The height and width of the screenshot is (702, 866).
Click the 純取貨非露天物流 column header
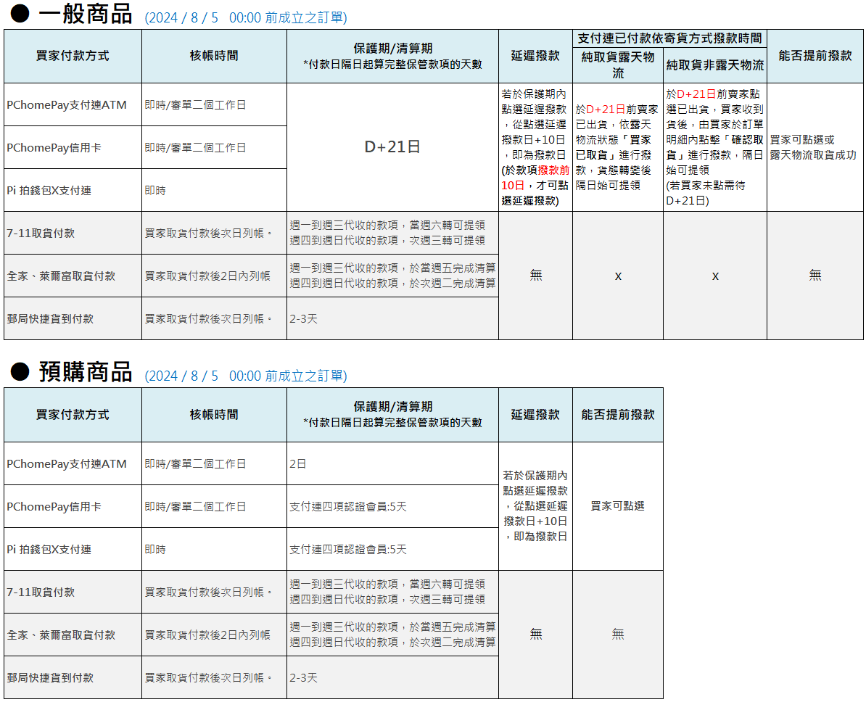click(x=714, y=65)
